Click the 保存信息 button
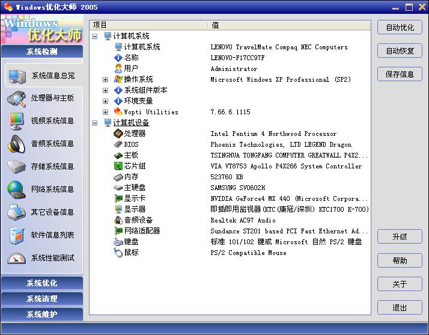This screenshot has width=429, height=335. click(400, 74)
